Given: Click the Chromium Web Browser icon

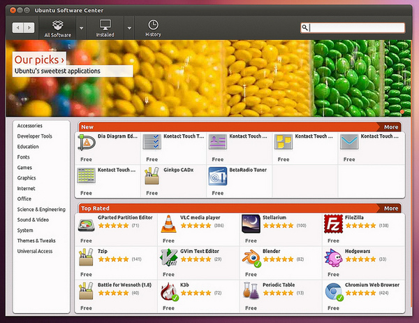Looking at the screenshot, I should coord(334,292).
